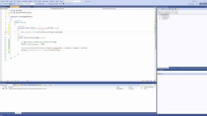Click the Save All icon in toolbar
The height and width of the screenshot is (116, 207).
(12, 4)
